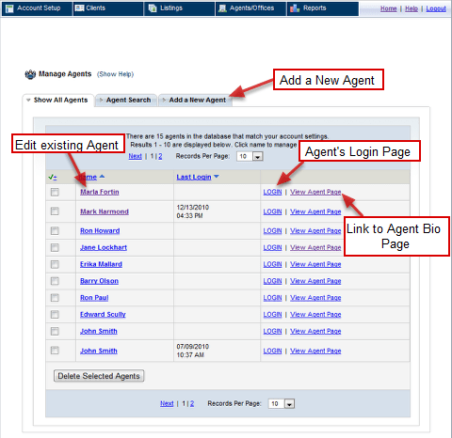Click Delete Selected Agents button
This screenshot has width=452, height=438.
click(99, 376)
